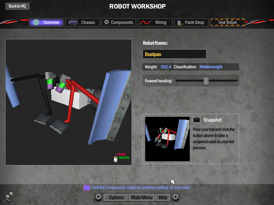The image size is (274, 205).
Task: Return to Main Menu
Action: point(142,197)
